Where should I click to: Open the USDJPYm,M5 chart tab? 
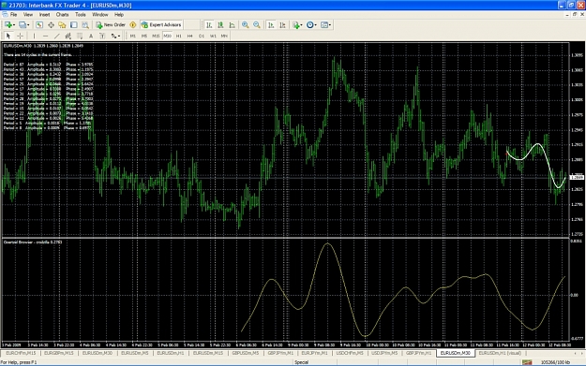coord(384,353)
